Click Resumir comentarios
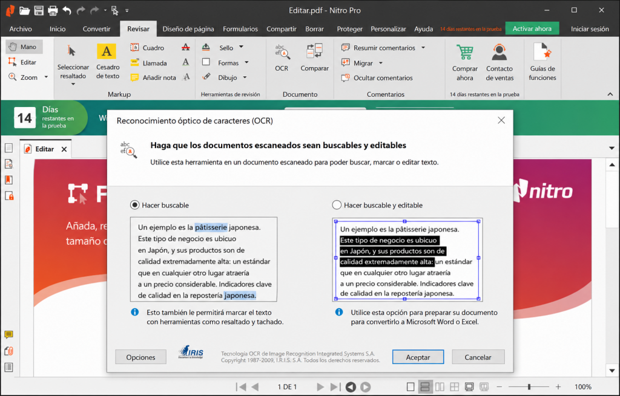Screen dimensions: 620x396 (x=378, y=48)
